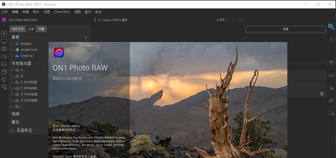The height and width of the screenshot is (158, 336).
Task: Open the 设置 menu
Action: (47, 12)
